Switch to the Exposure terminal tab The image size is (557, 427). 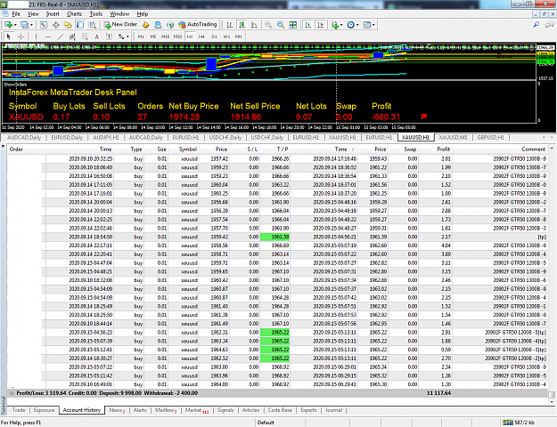coord(44,410)
